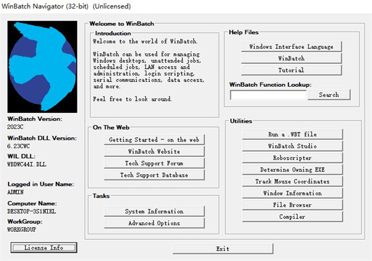
Task: Launch the File Browser utility
Action: [292, 205]
